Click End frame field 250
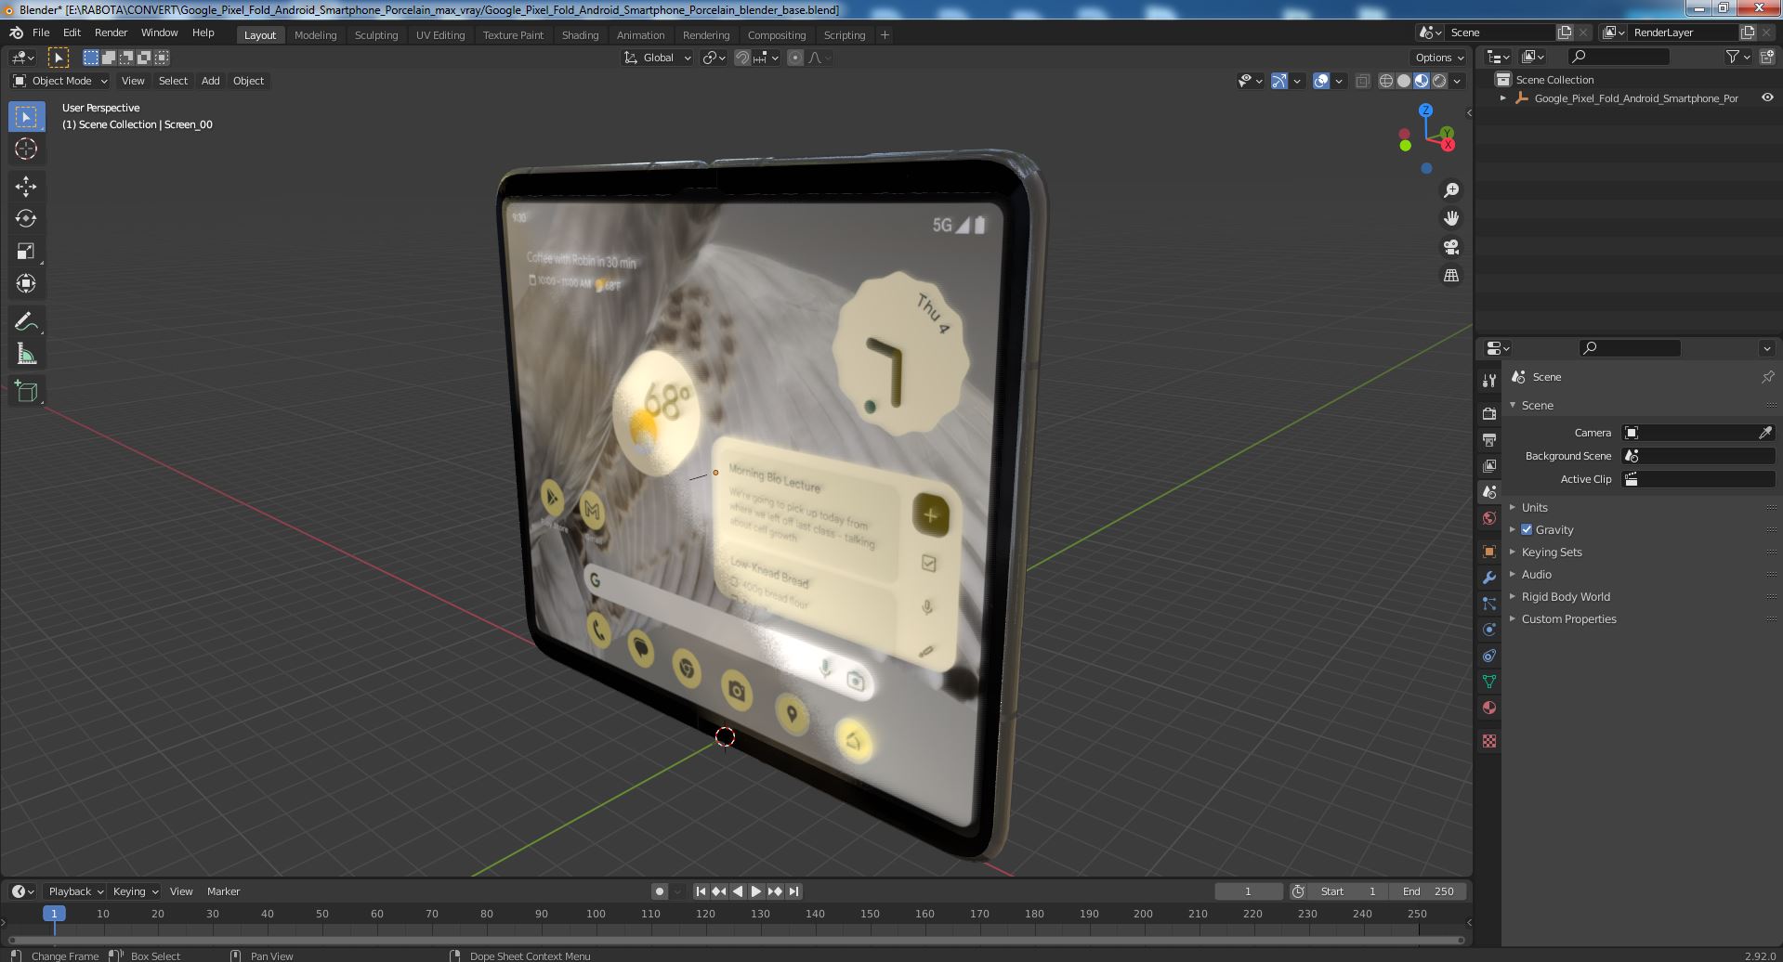This screenshot has width=1783, height=962. click(1428, 891)
